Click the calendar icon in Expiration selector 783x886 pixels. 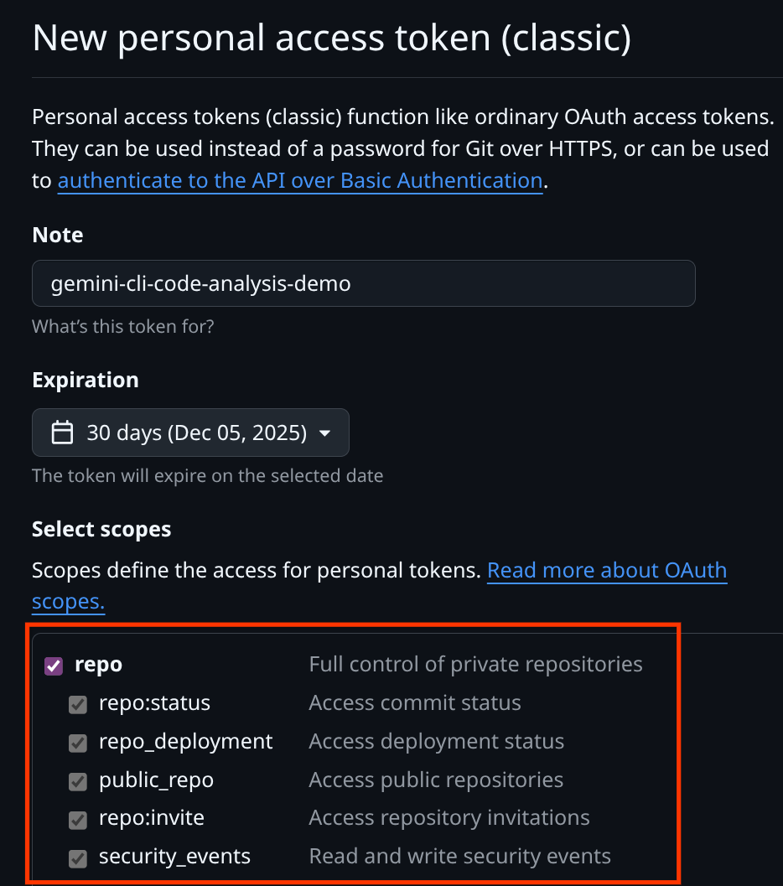pyautogui.click(x=63, y=433)
